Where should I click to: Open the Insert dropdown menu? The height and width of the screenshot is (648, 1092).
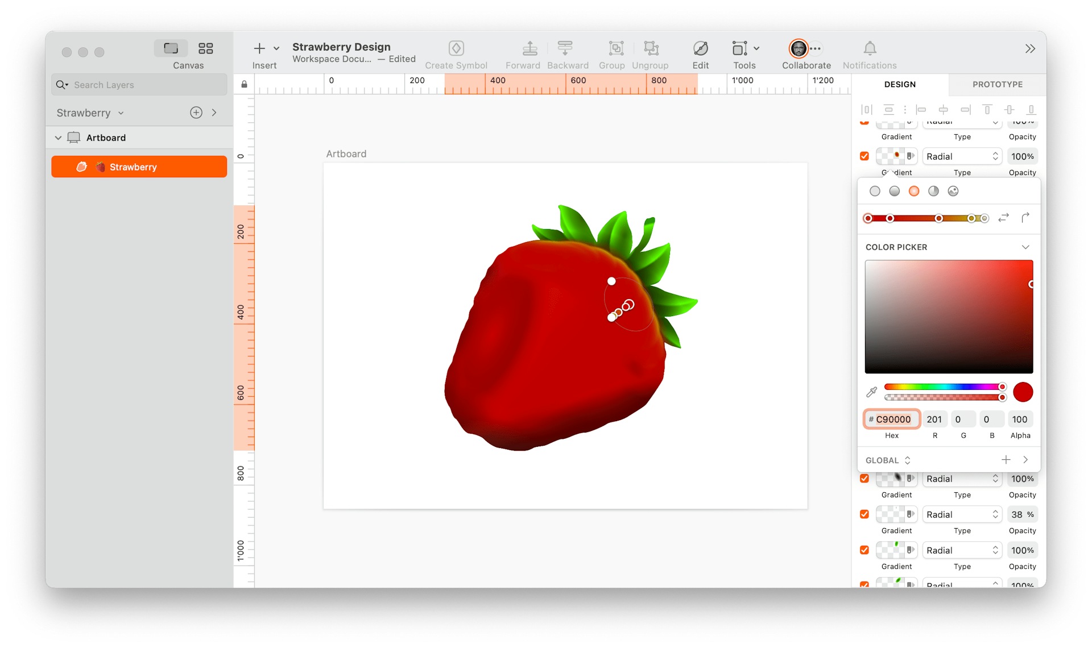276,48
